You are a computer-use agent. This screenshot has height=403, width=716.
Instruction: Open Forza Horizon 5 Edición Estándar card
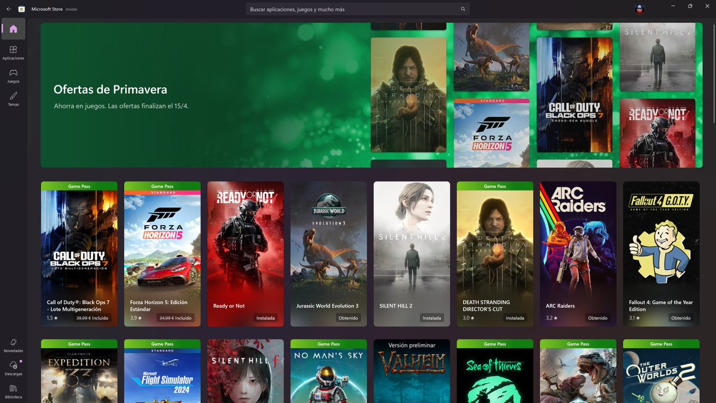[x=162, y=254]
